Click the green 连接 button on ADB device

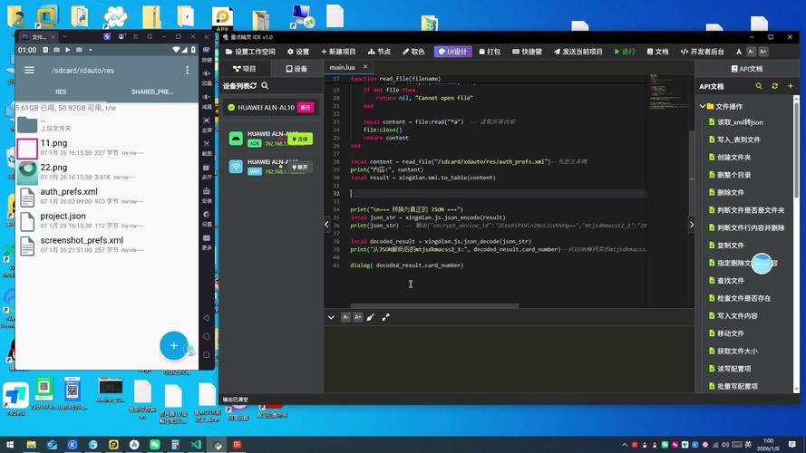point(301,139)
